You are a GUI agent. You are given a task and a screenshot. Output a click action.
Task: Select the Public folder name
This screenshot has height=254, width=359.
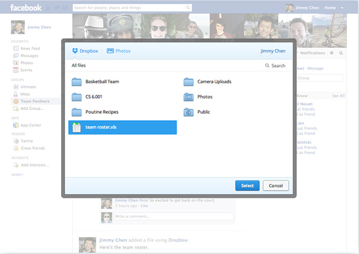pyautogui.click(x=203, y=112)
